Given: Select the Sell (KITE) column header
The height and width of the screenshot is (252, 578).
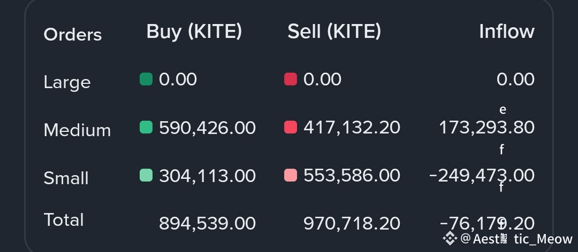Looking at the screenshot, I should (x=334, y=32).
